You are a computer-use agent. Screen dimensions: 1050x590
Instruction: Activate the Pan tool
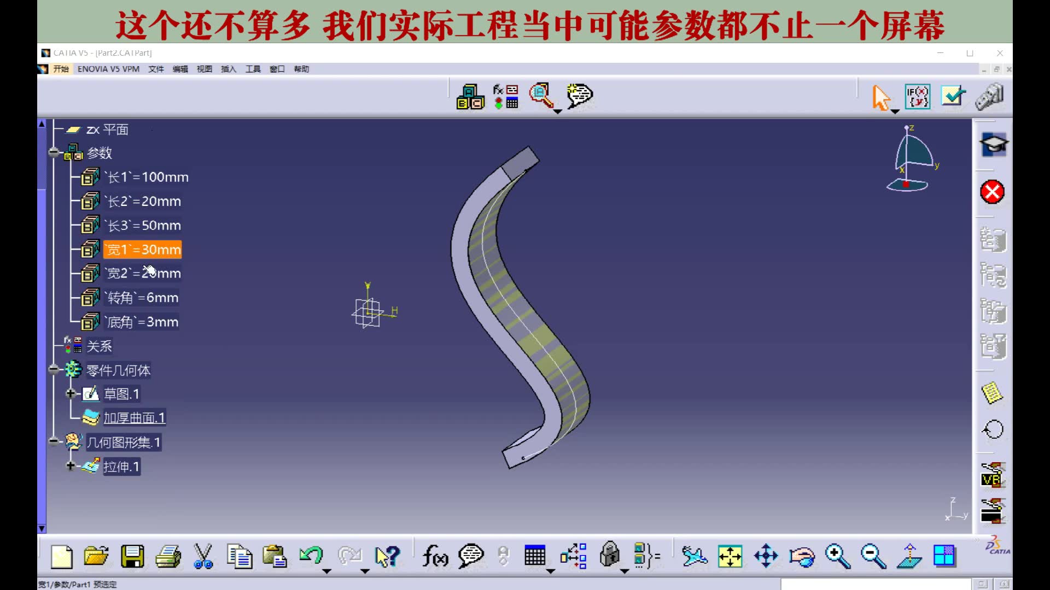[767, 556]
